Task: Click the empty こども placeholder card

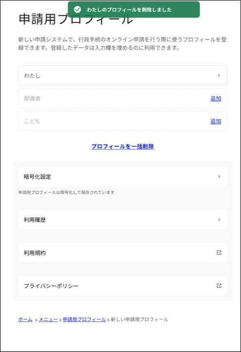Action: [122, 121]
